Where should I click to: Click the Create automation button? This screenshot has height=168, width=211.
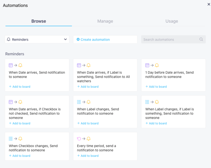(105, 39)
